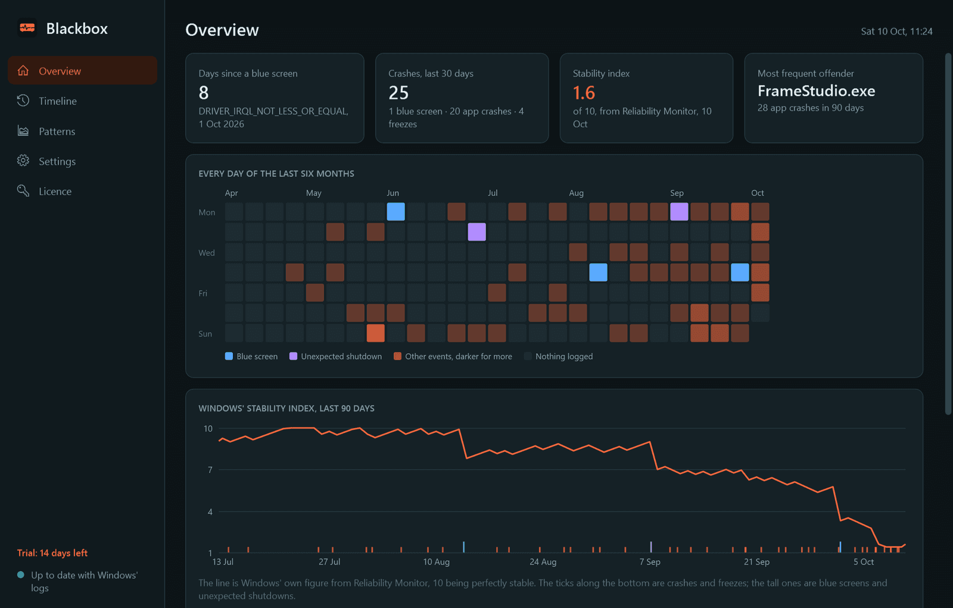The width and height of the screenshot is (953, 608).
Task: Open the Days since a blue screen card
Action: tap(275, 98)
